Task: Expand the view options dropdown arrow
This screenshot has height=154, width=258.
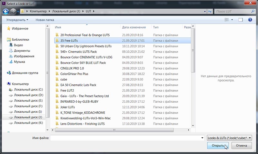Action: tap(232, 20)
